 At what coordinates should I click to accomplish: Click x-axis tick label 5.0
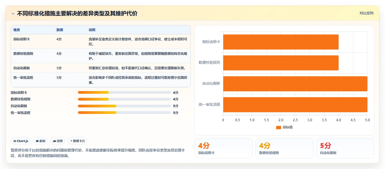[x=367, y=120]
